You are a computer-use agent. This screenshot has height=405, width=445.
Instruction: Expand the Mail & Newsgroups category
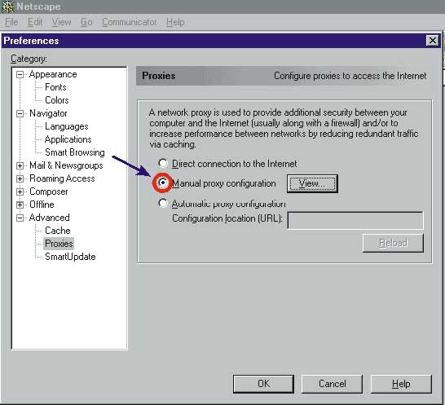click(x=20, y=165)
